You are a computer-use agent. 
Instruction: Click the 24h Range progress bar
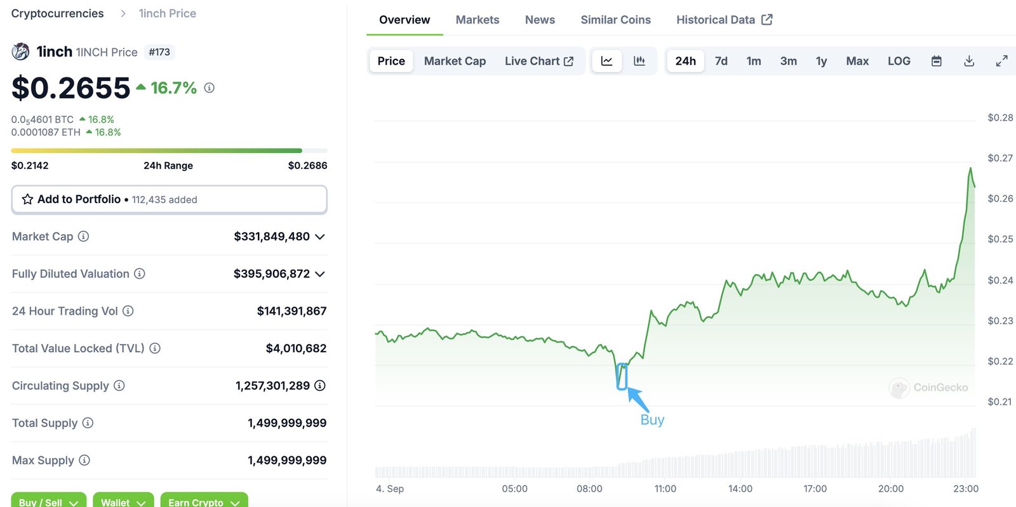[x=169, y=150]
